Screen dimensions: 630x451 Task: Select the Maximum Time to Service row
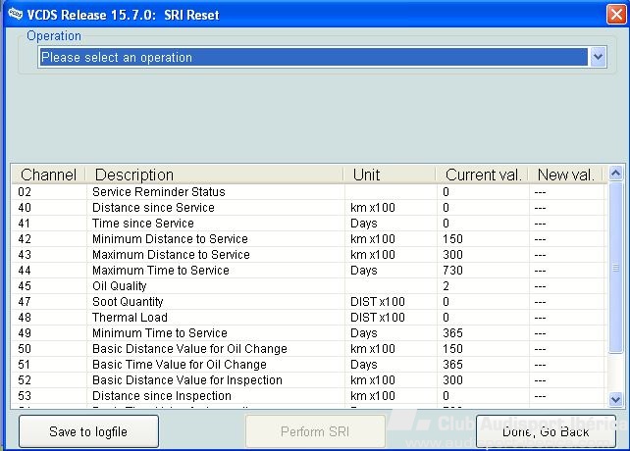tap(161, 271)
